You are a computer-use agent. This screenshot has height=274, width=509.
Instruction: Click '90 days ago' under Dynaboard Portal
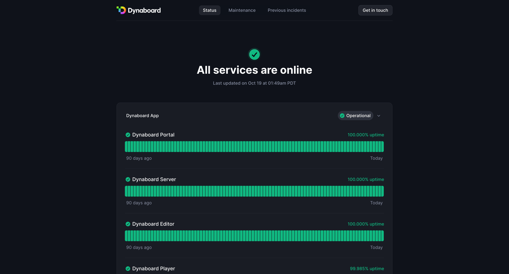[139, 158]
